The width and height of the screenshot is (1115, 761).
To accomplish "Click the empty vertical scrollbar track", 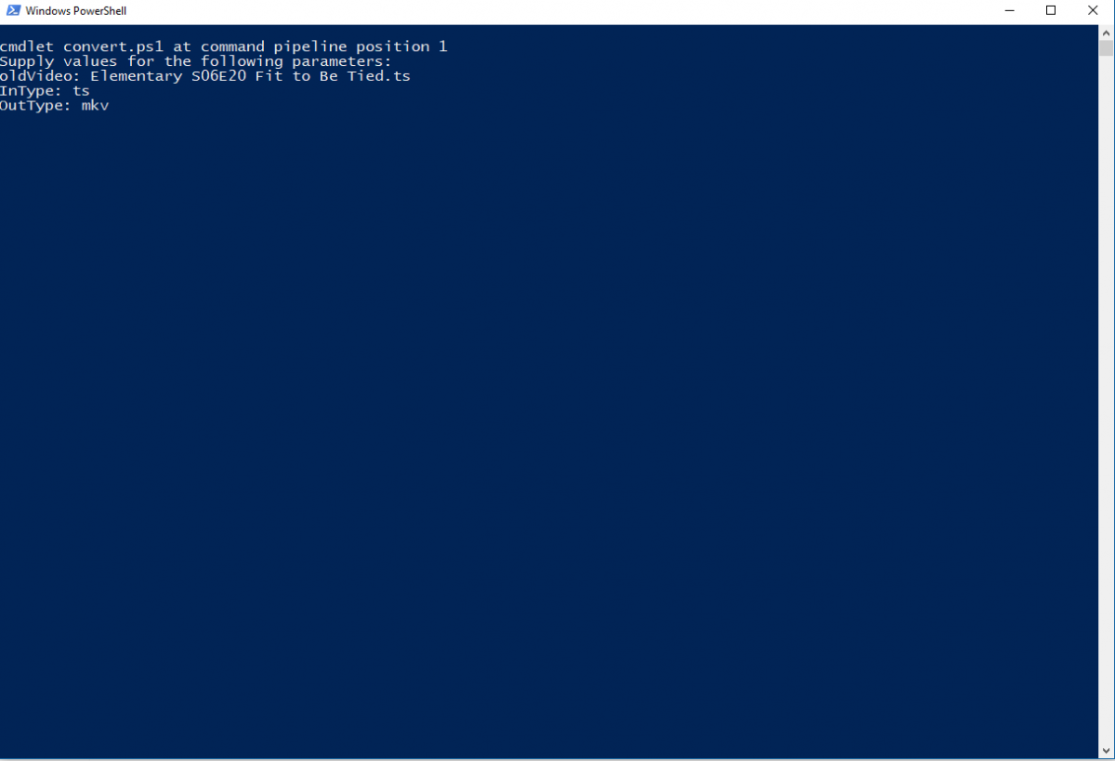I will (x=1106, y=400).
